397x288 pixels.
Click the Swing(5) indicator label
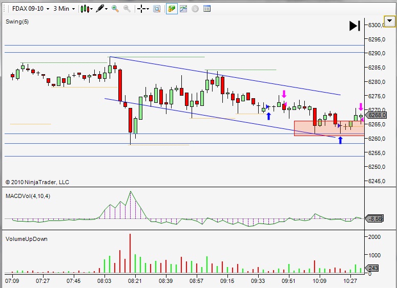[17, 22]
